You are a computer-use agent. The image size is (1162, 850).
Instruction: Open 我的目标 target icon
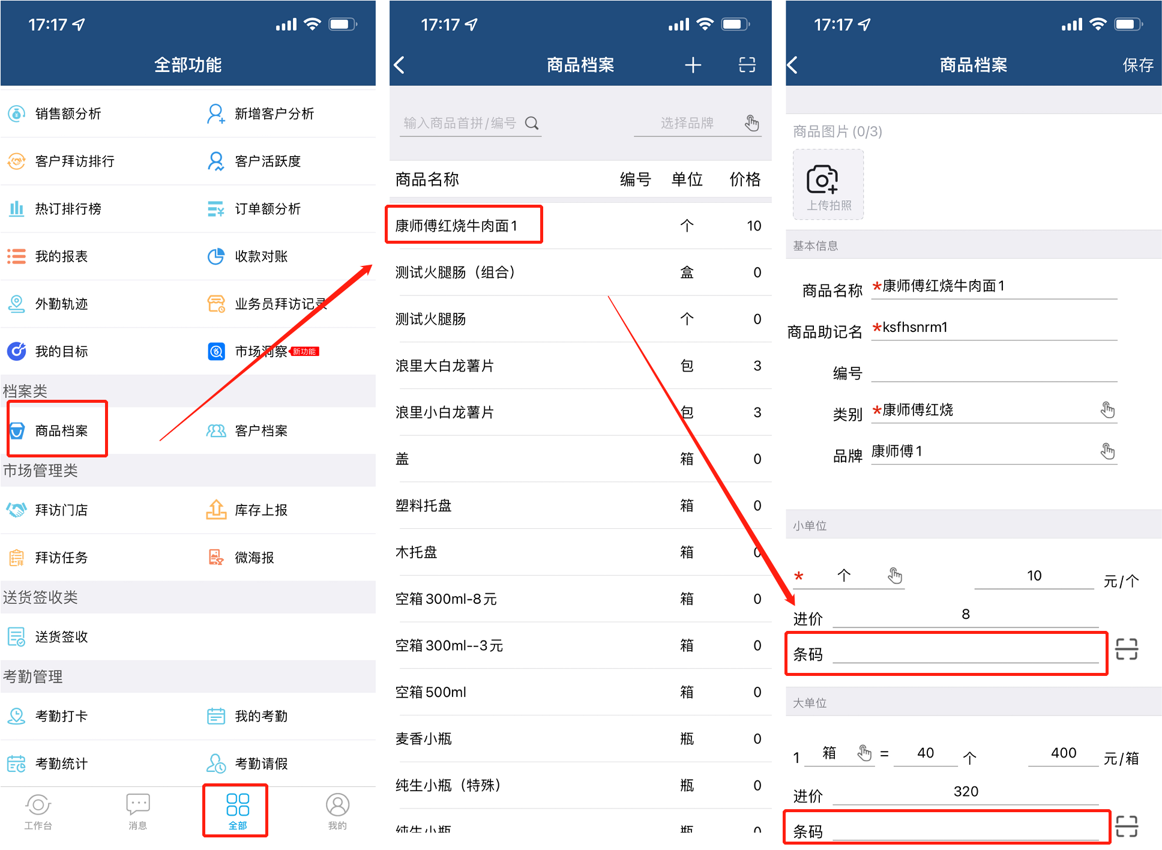[x=16, y=351]
